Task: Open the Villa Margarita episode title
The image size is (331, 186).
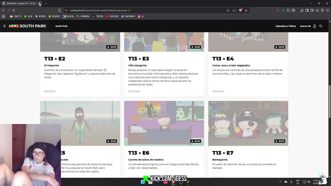Action: 137,65
